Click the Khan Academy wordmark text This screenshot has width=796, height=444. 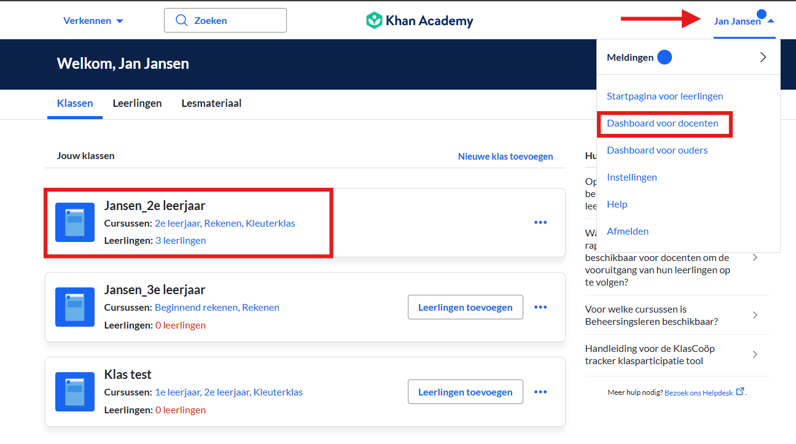tap(429, 21)
